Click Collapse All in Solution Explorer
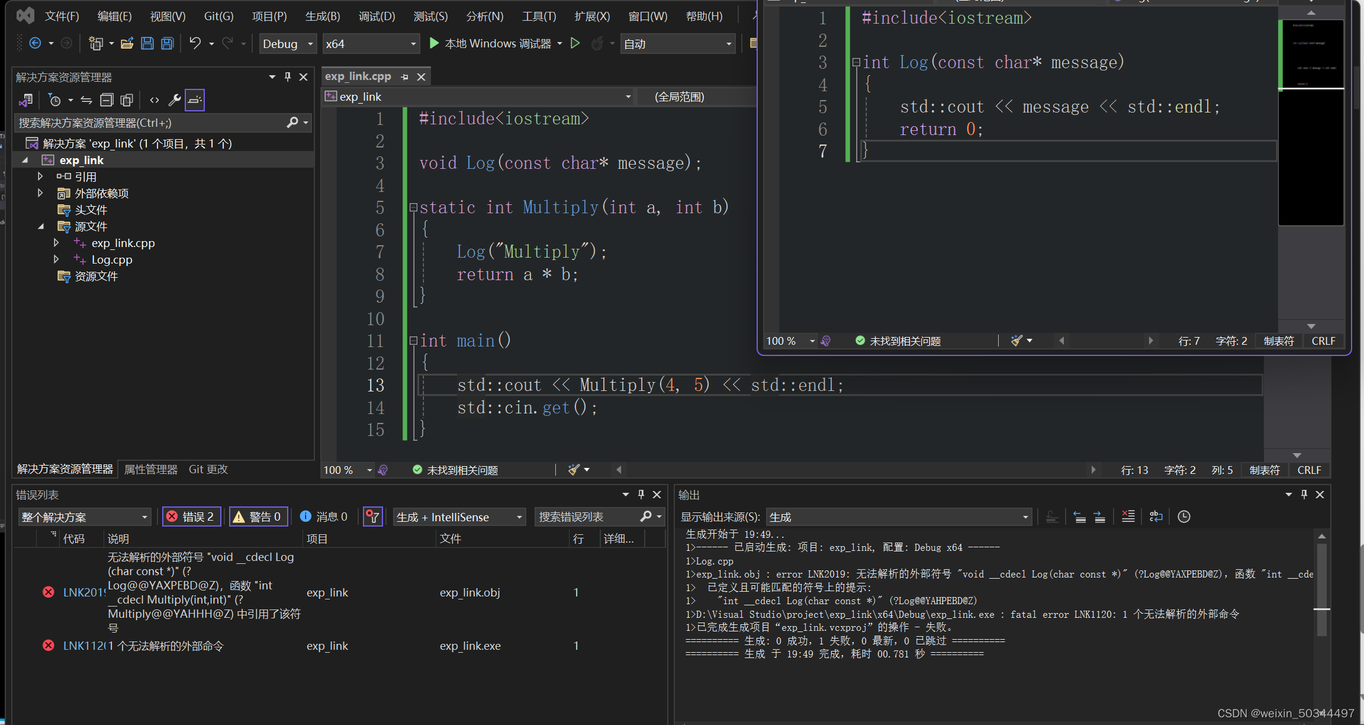Screen dimensions: 1364x725 click(107, 100)
